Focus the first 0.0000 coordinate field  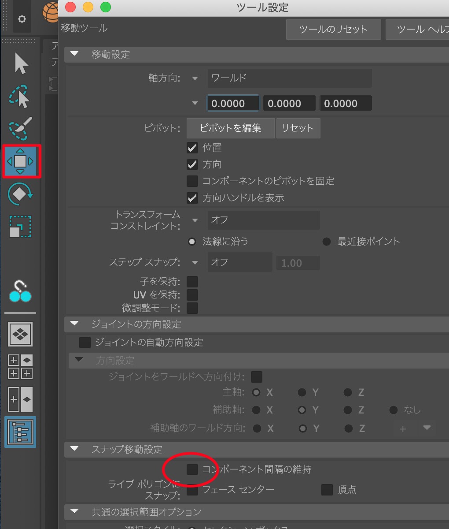(233, 104)
